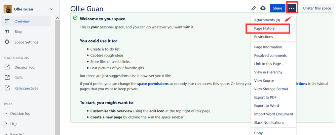Open Decision log page in Pages tree

click(x=21, y=114)
